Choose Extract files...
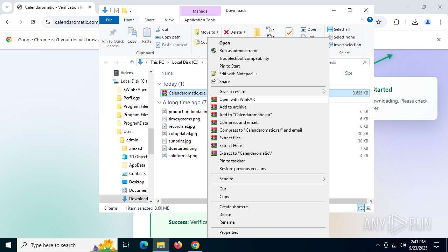 (268, 138)
